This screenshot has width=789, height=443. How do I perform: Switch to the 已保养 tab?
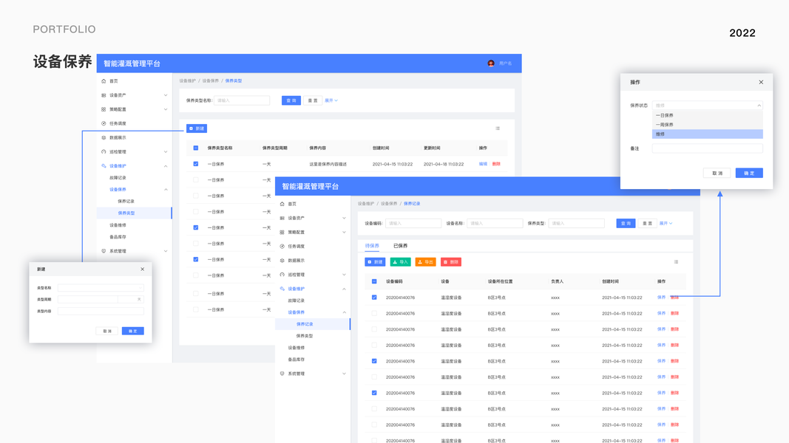(x=400, y=246)
